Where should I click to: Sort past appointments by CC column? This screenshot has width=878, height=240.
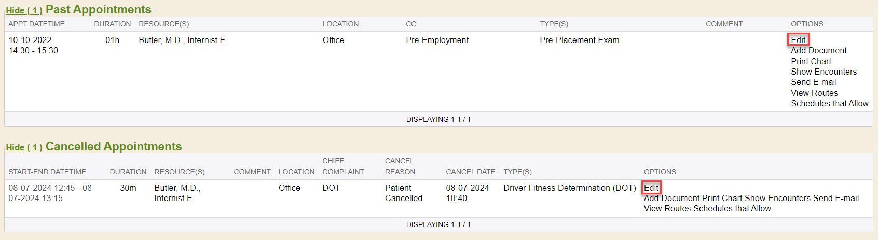coord(410,24)
